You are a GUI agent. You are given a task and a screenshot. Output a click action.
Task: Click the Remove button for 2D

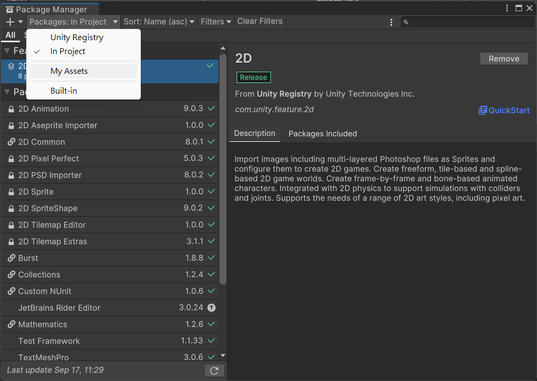tap(504, 59)
